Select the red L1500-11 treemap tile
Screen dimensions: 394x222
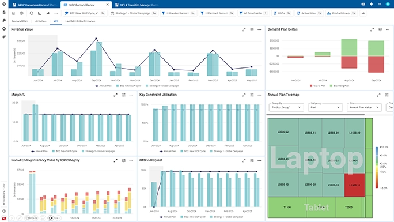point(355,185)
